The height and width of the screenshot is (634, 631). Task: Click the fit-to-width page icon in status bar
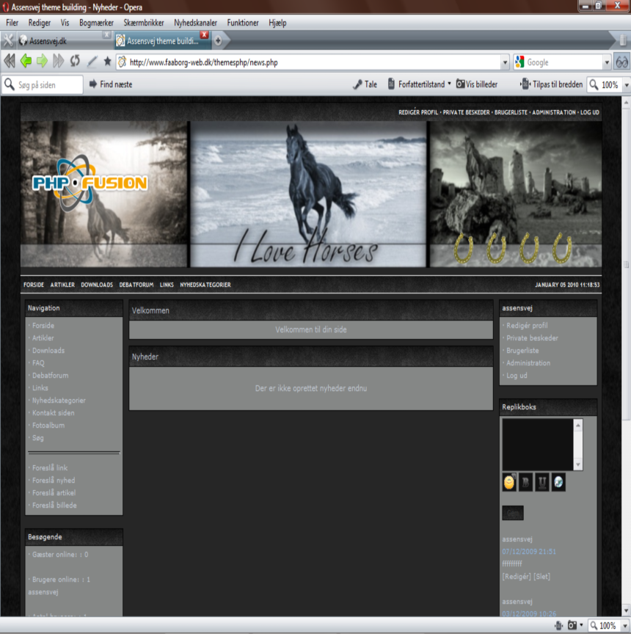(559, 625)
